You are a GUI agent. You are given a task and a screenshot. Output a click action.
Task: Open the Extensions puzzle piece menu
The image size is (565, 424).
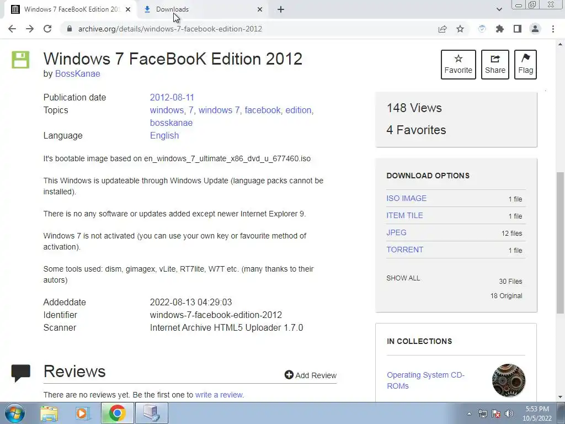tap(499, 29)
